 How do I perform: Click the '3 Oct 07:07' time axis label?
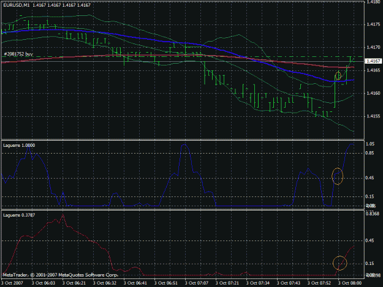197,283
